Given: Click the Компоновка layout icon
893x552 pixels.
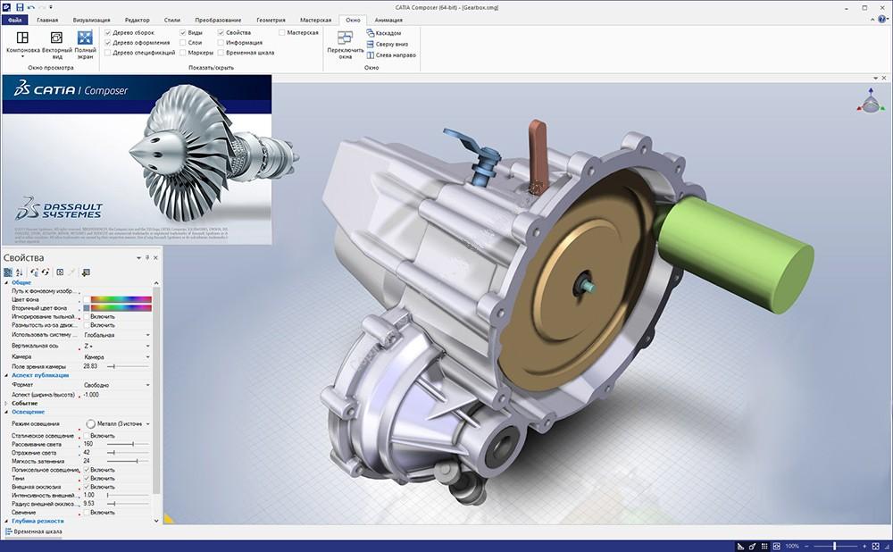Looking at the screenshot, I should coord(22,38).
